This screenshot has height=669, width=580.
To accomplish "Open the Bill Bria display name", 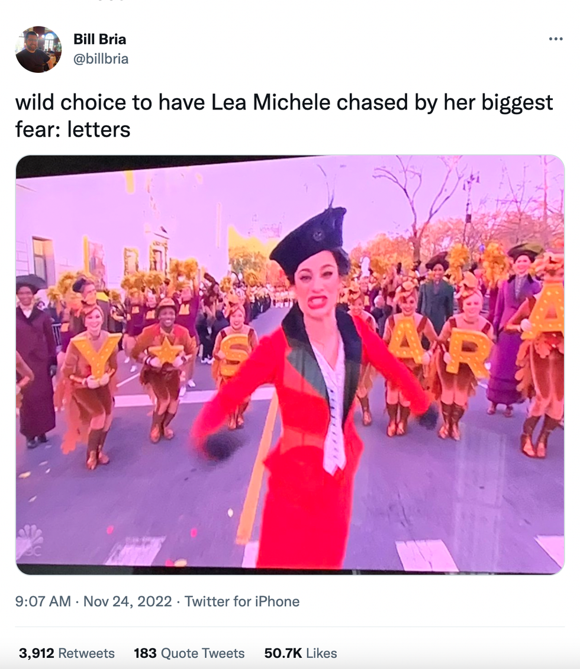I will pos(99,40).
